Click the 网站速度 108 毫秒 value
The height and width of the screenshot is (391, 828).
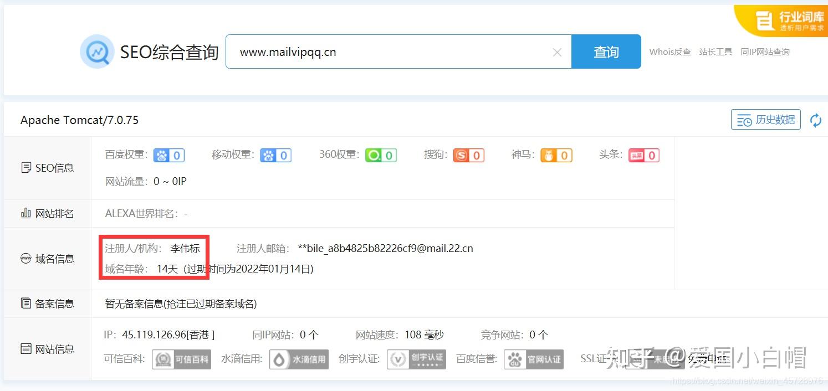[x=425, y=335]
